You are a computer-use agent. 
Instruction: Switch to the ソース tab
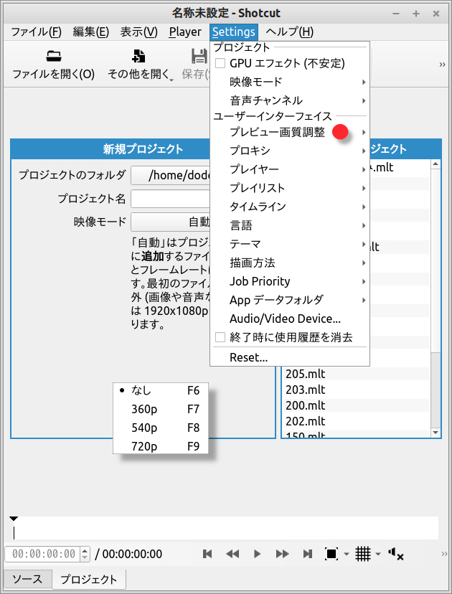(x=27, y=579)
